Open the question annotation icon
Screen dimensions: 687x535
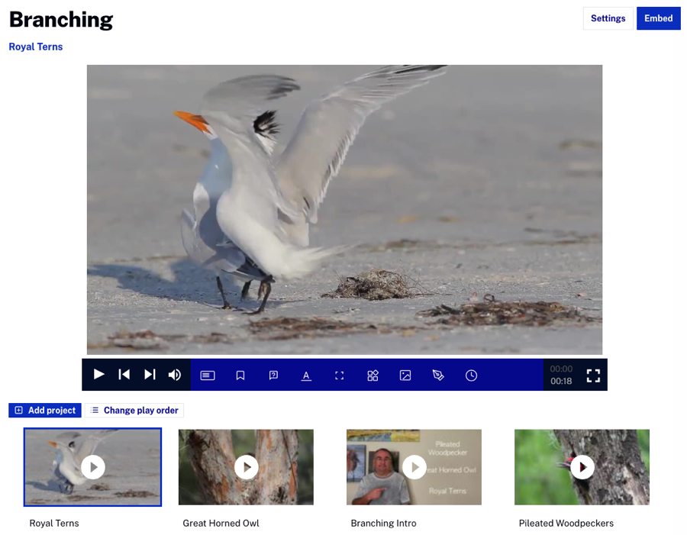pos(273,375)
